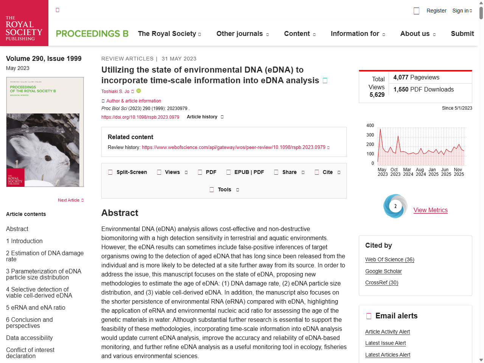Click the View Metrics link
The width and height of the screenshot is (484, 363).
430,210
